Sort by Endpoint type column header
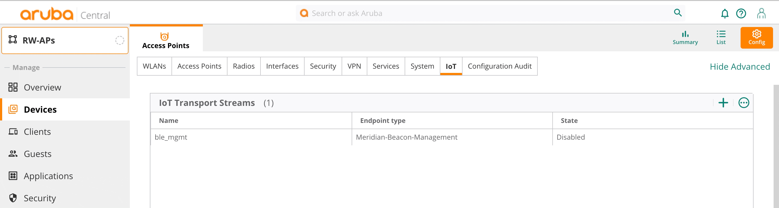The width and height of the screenshot is (779, 208). tap(452, 120)
